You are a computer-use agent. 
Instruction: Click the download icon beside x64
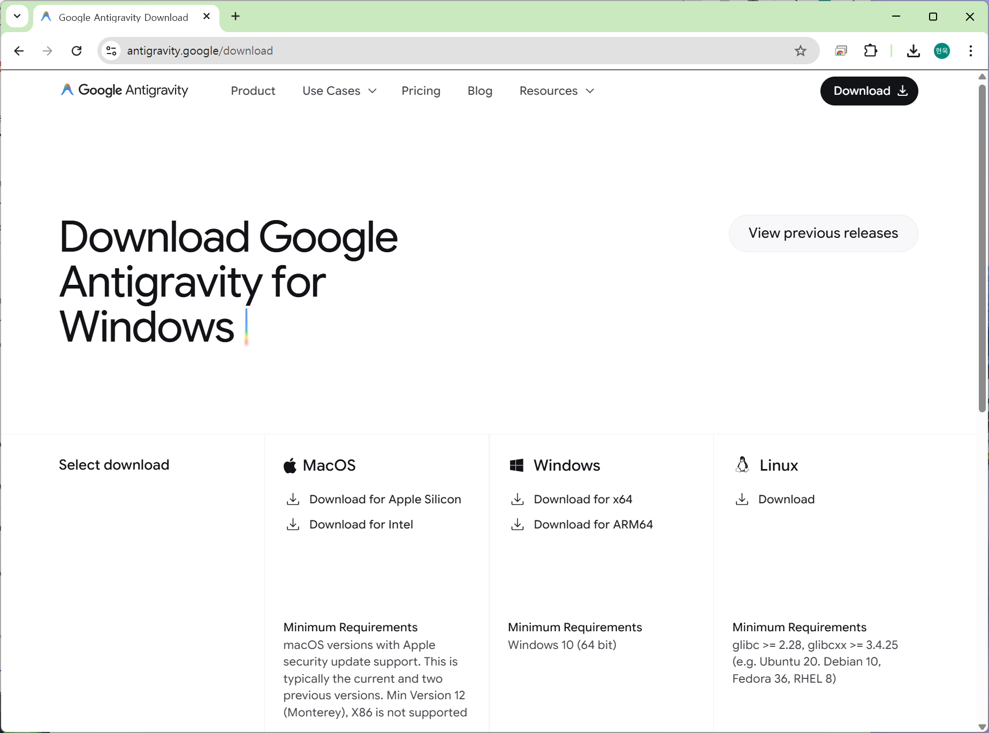pos(518,499)
